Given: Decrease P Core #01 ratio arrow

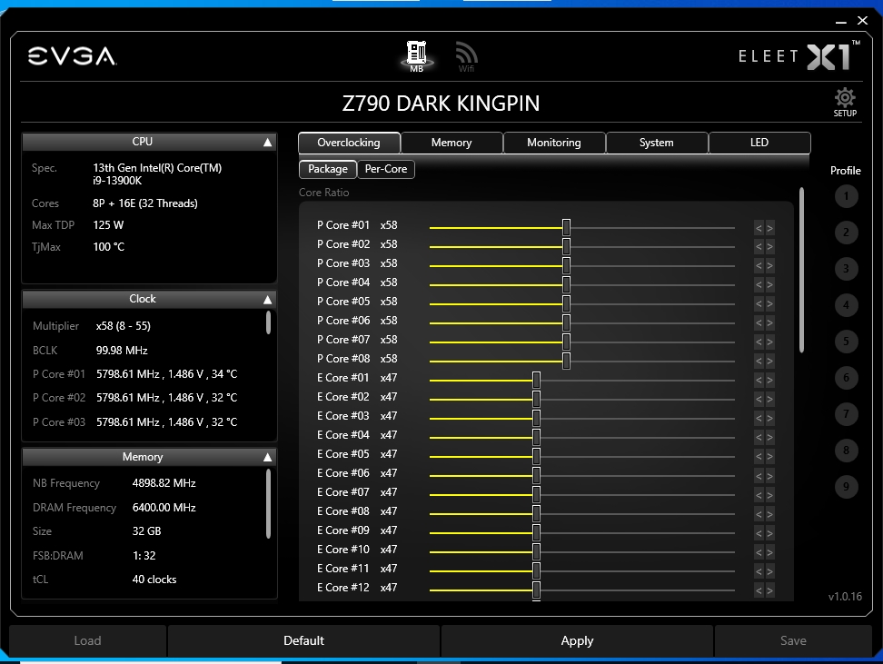Looking at the screenshot, I should tap(759, 228).
